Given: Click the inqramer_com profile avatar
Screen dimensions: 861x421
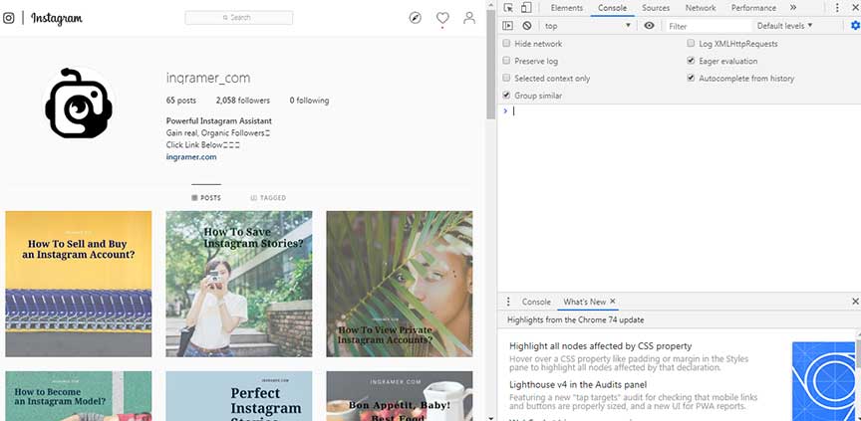Looking at the screenshot, I should point(79,104).
